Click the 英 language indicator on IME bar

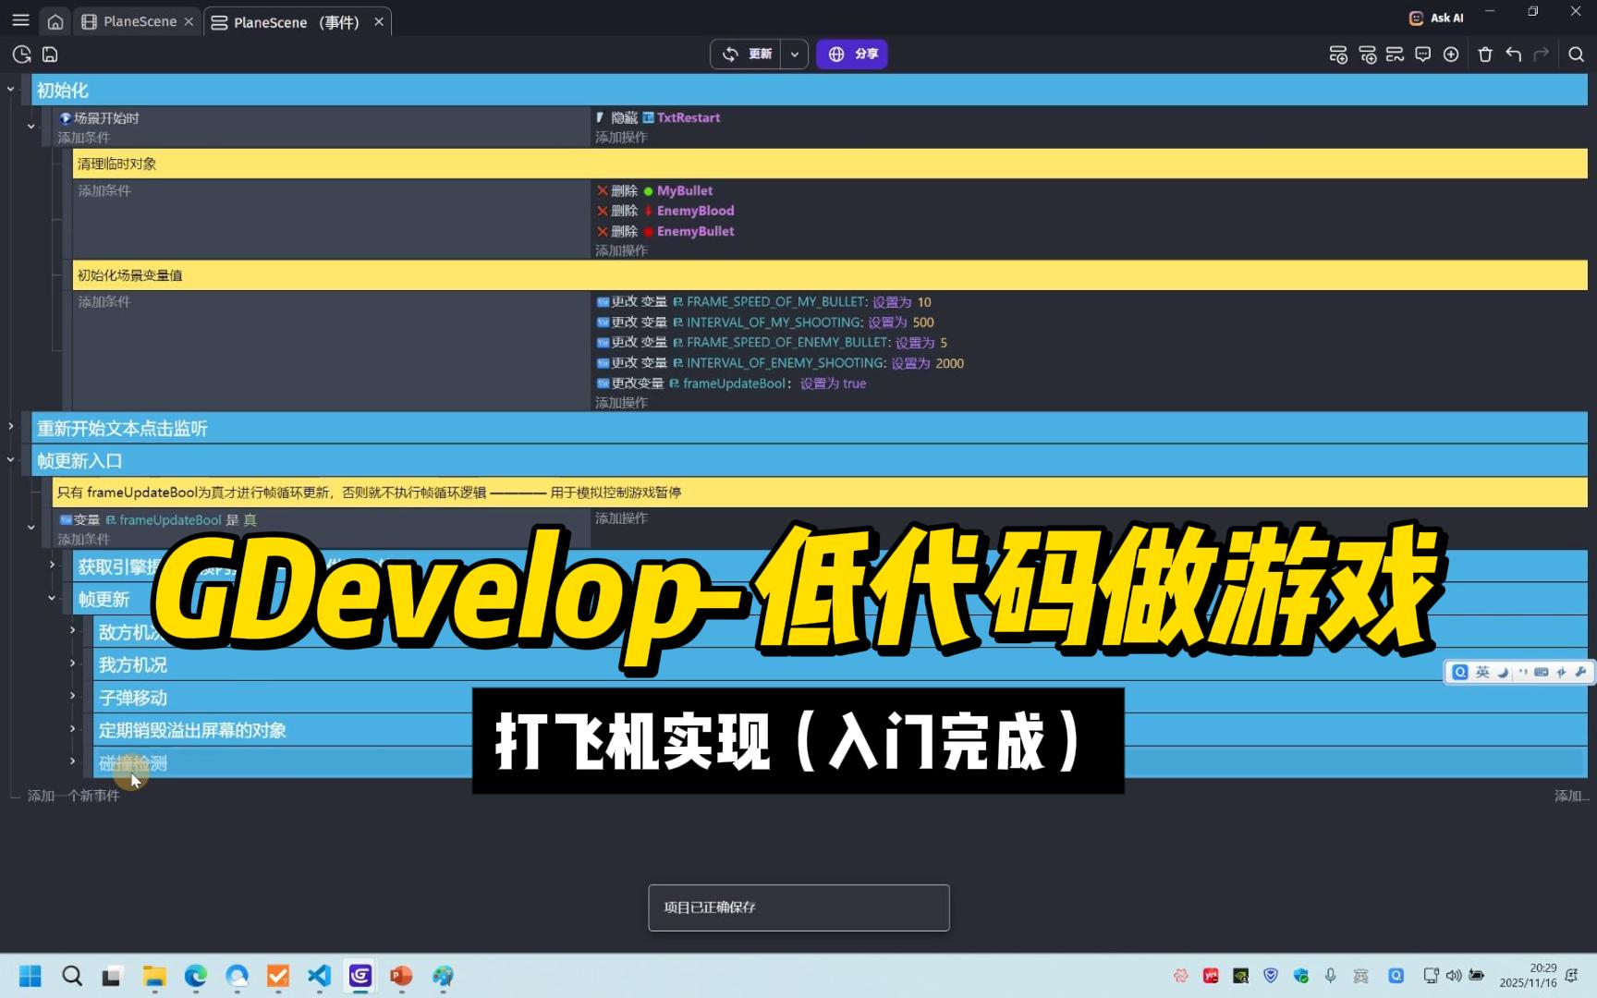[1482, 672]
